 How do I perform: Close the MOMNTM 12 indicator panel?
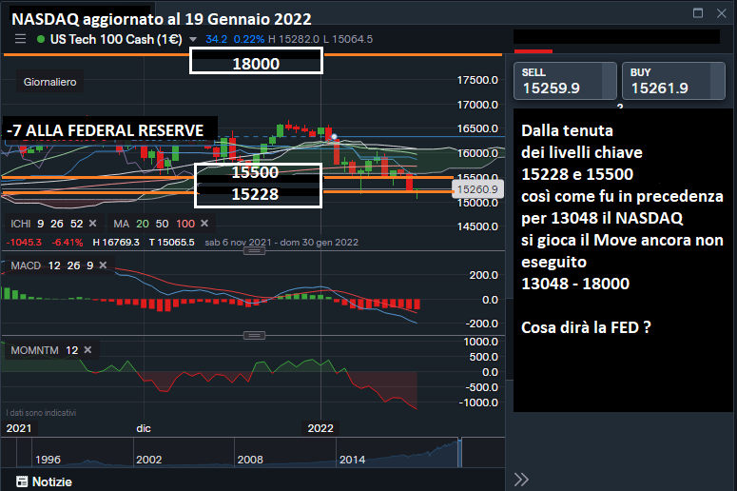click(87, 350)
